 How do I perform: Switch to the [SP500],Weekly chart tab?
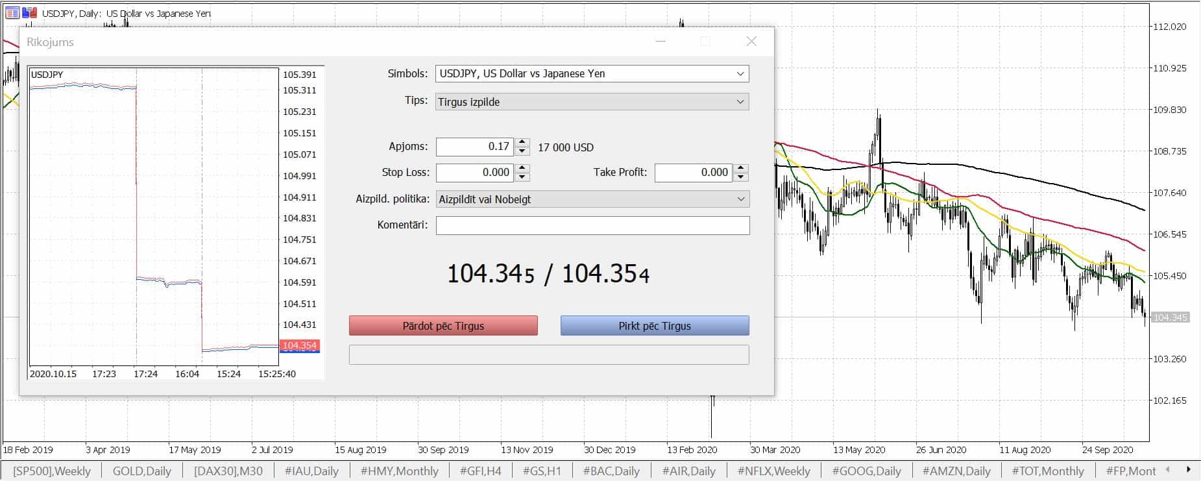tap(52, 471)
